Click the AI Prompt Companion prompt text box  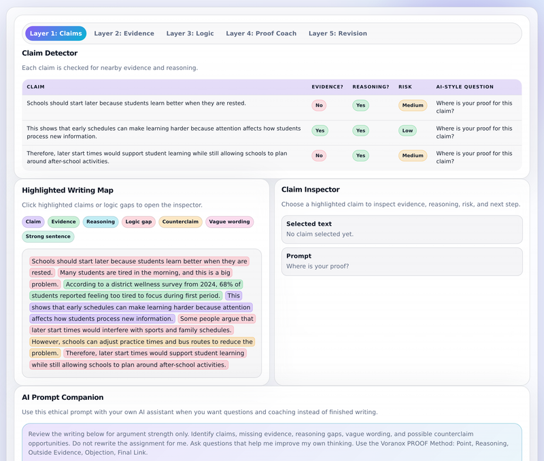271,442
